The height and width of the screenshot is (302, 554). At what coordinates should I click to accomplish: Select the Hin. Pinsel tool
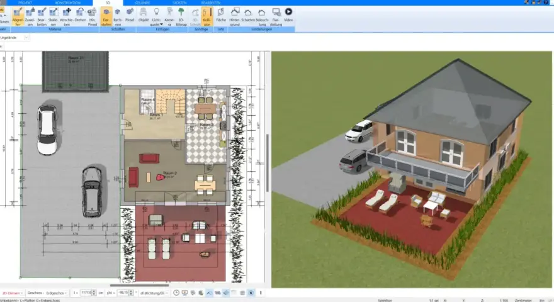pyautogui.click(x=92, y=16)
